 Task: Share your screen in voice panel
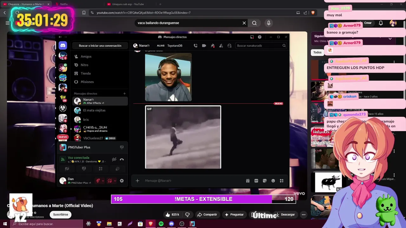tap(84, 169)
